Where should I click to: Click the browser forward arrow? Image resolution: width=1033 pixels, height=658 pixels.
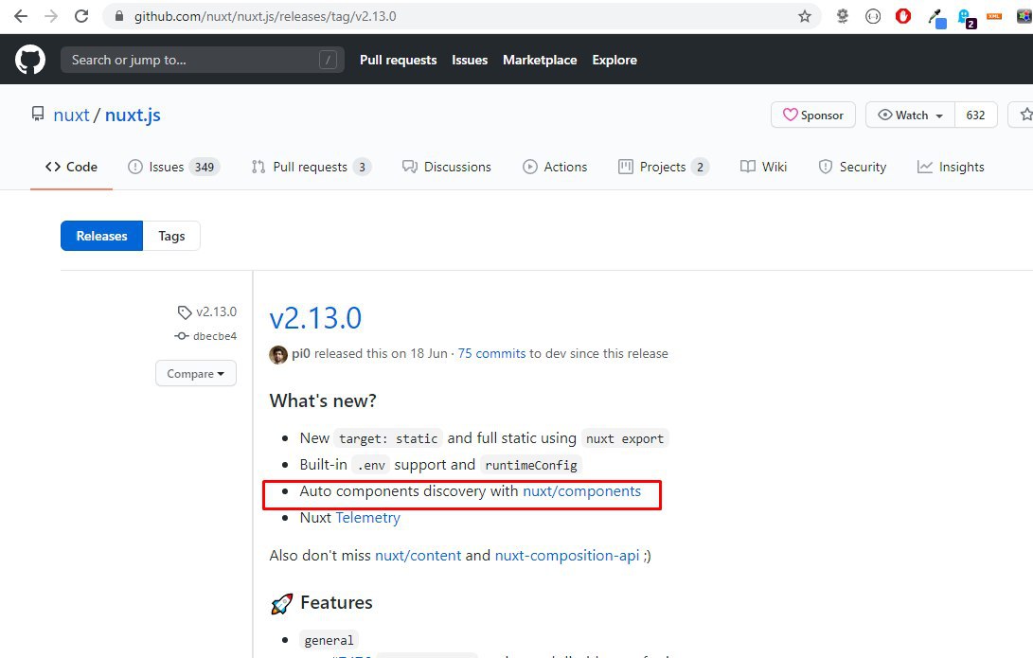[51, 16]
